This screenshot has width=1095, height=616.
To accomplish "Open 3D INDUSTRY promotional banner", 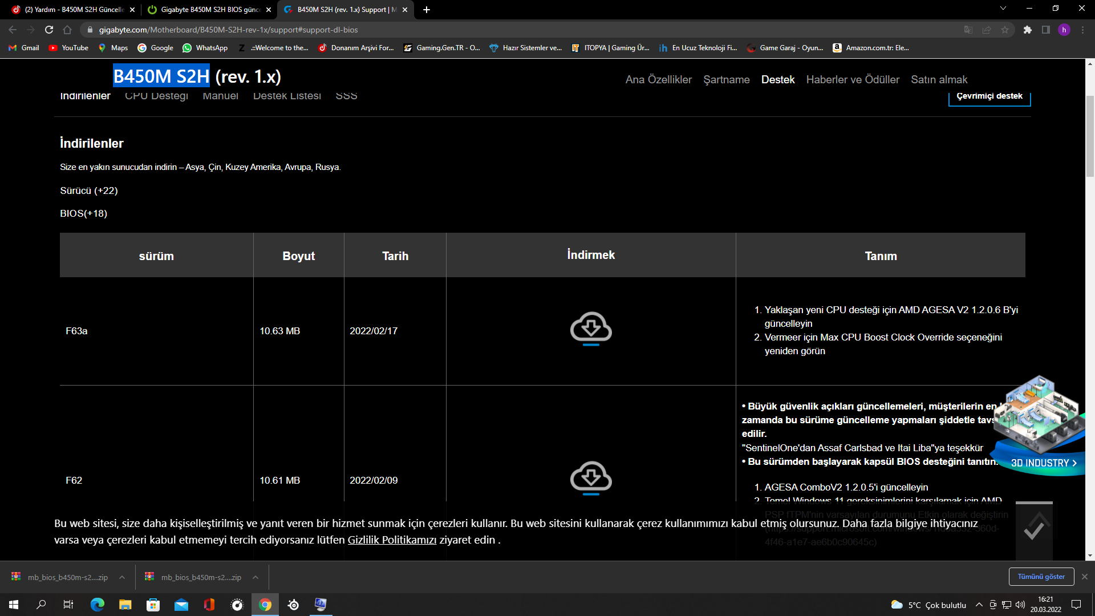I will point(1038,427).
